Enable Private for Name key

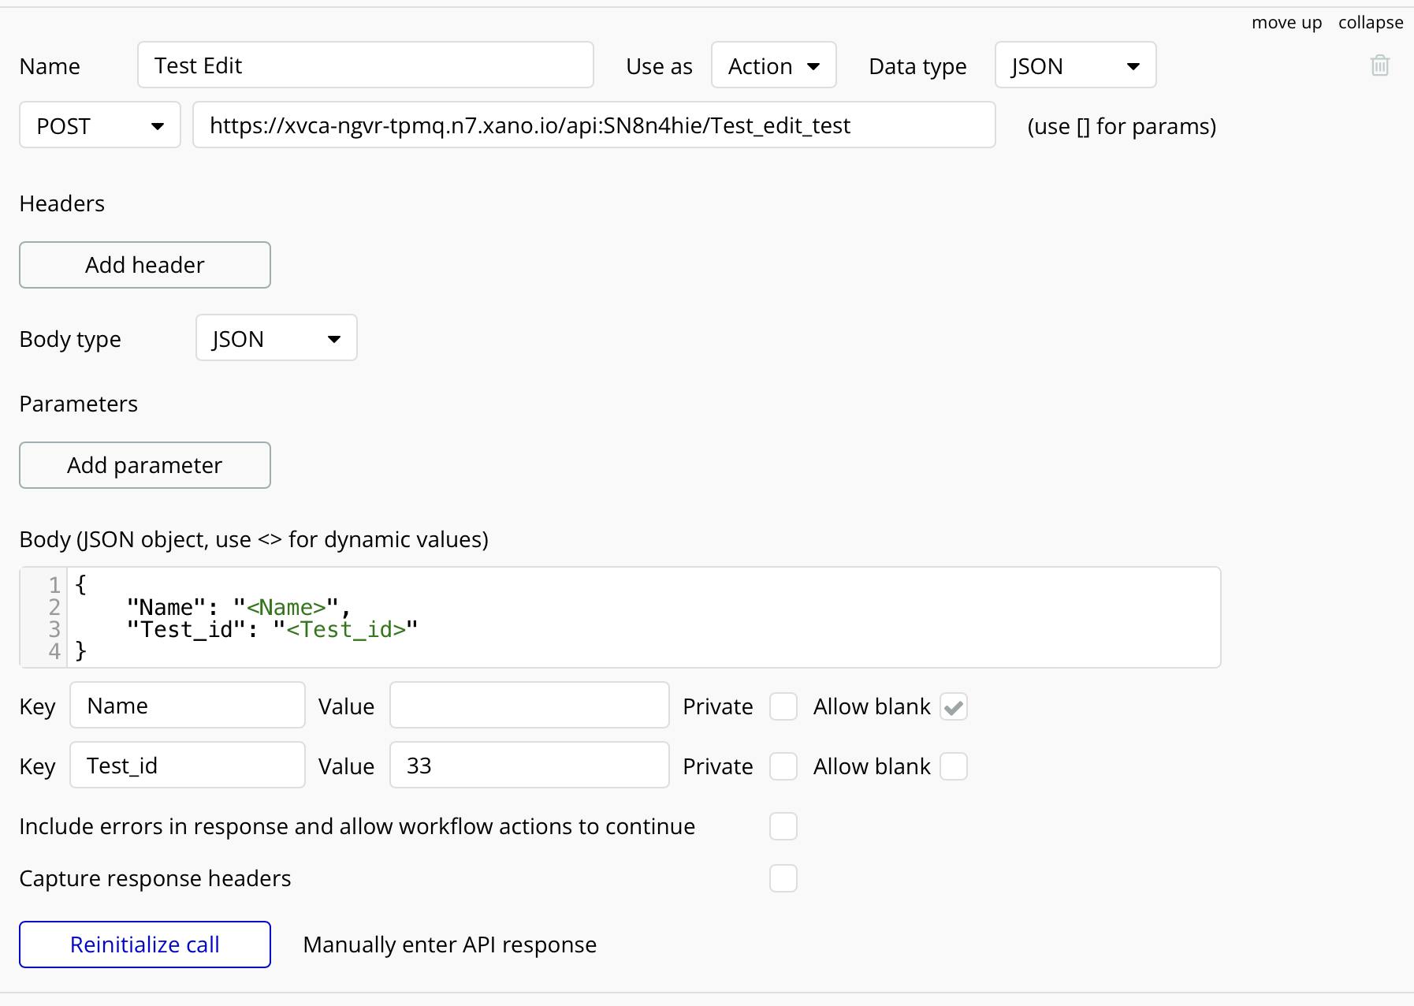pos(783,706)
